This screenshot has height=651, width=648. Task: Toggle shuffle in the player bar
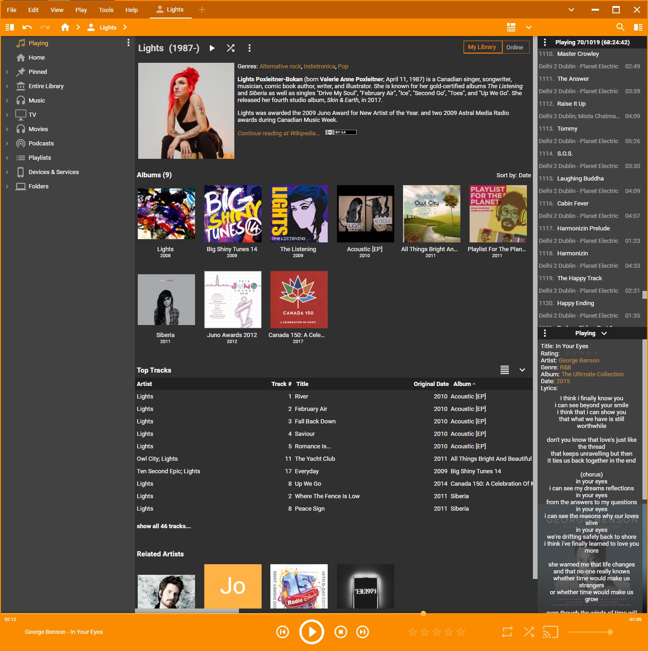coord(529,632)
